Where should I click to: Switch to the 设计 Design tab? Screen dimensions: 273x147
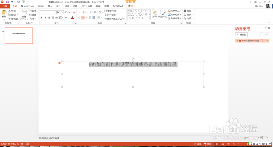[58, 6]
